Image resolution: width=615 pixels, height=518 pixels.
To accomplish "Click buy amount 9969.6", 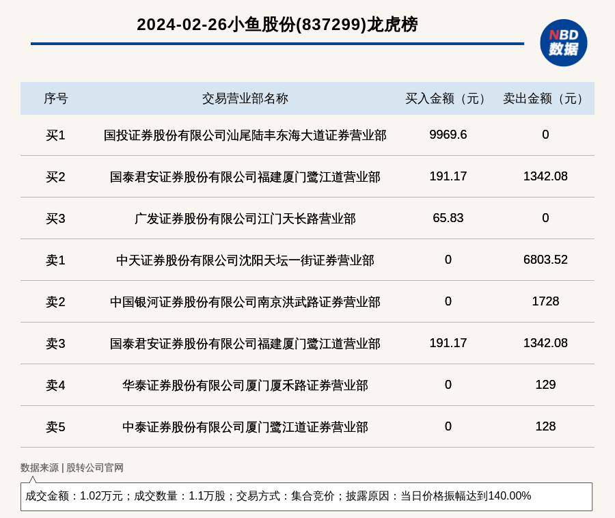I will (x=448, y=135).
